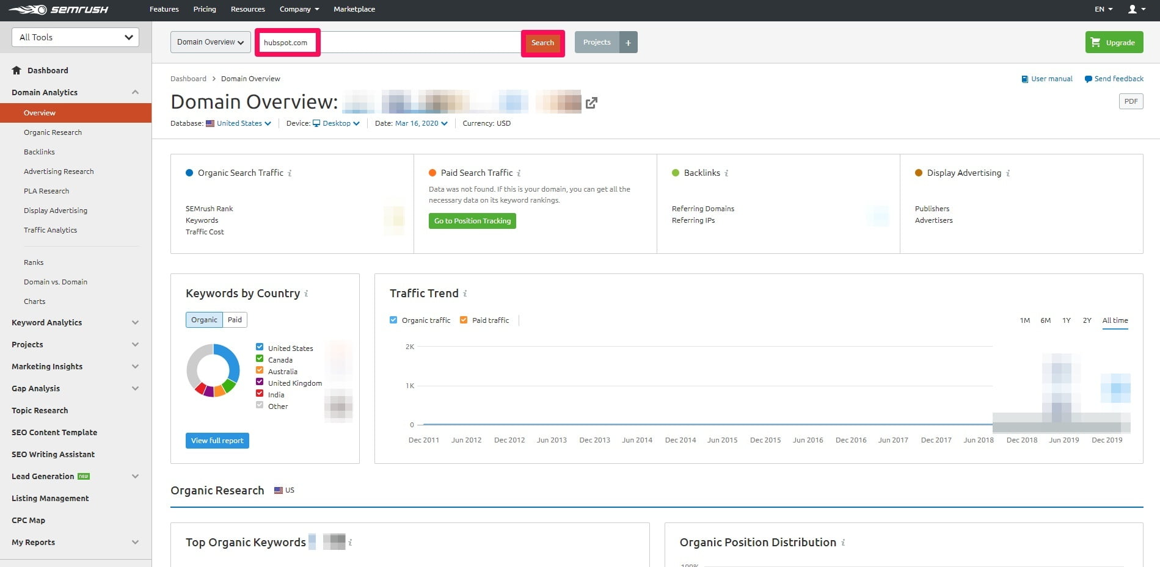Viewport: 1160px width, 567px height.
Task: Open Organic Research in sidebar
Action: point(53,132)
